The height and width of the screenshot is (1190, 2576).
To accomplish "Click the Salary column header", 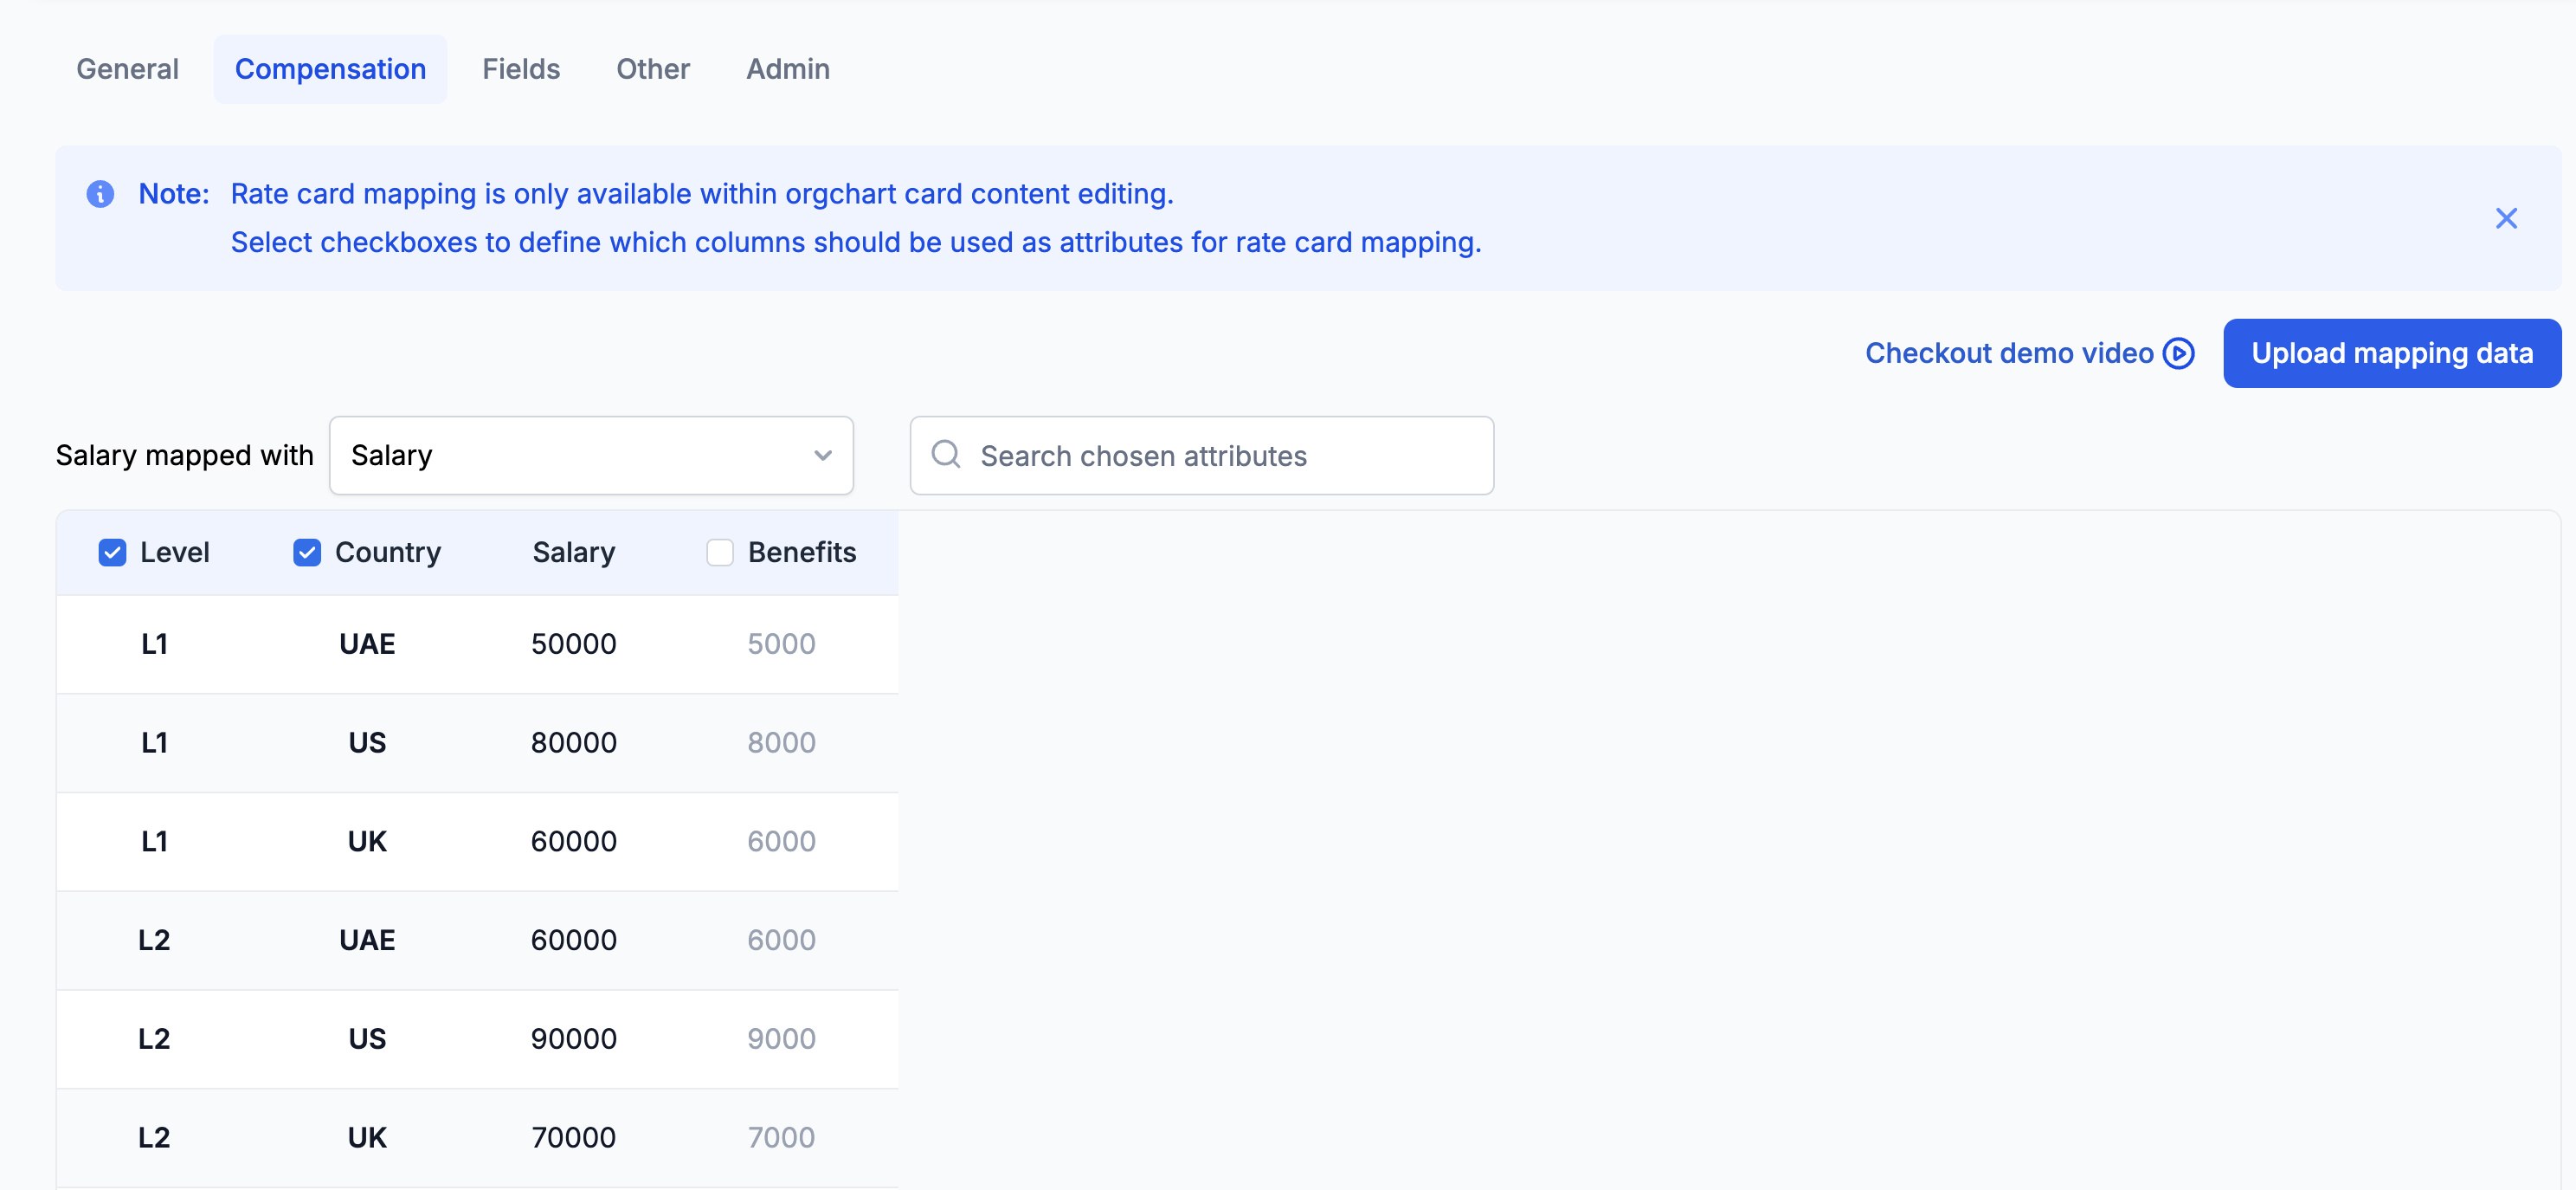I will (573, 553).
